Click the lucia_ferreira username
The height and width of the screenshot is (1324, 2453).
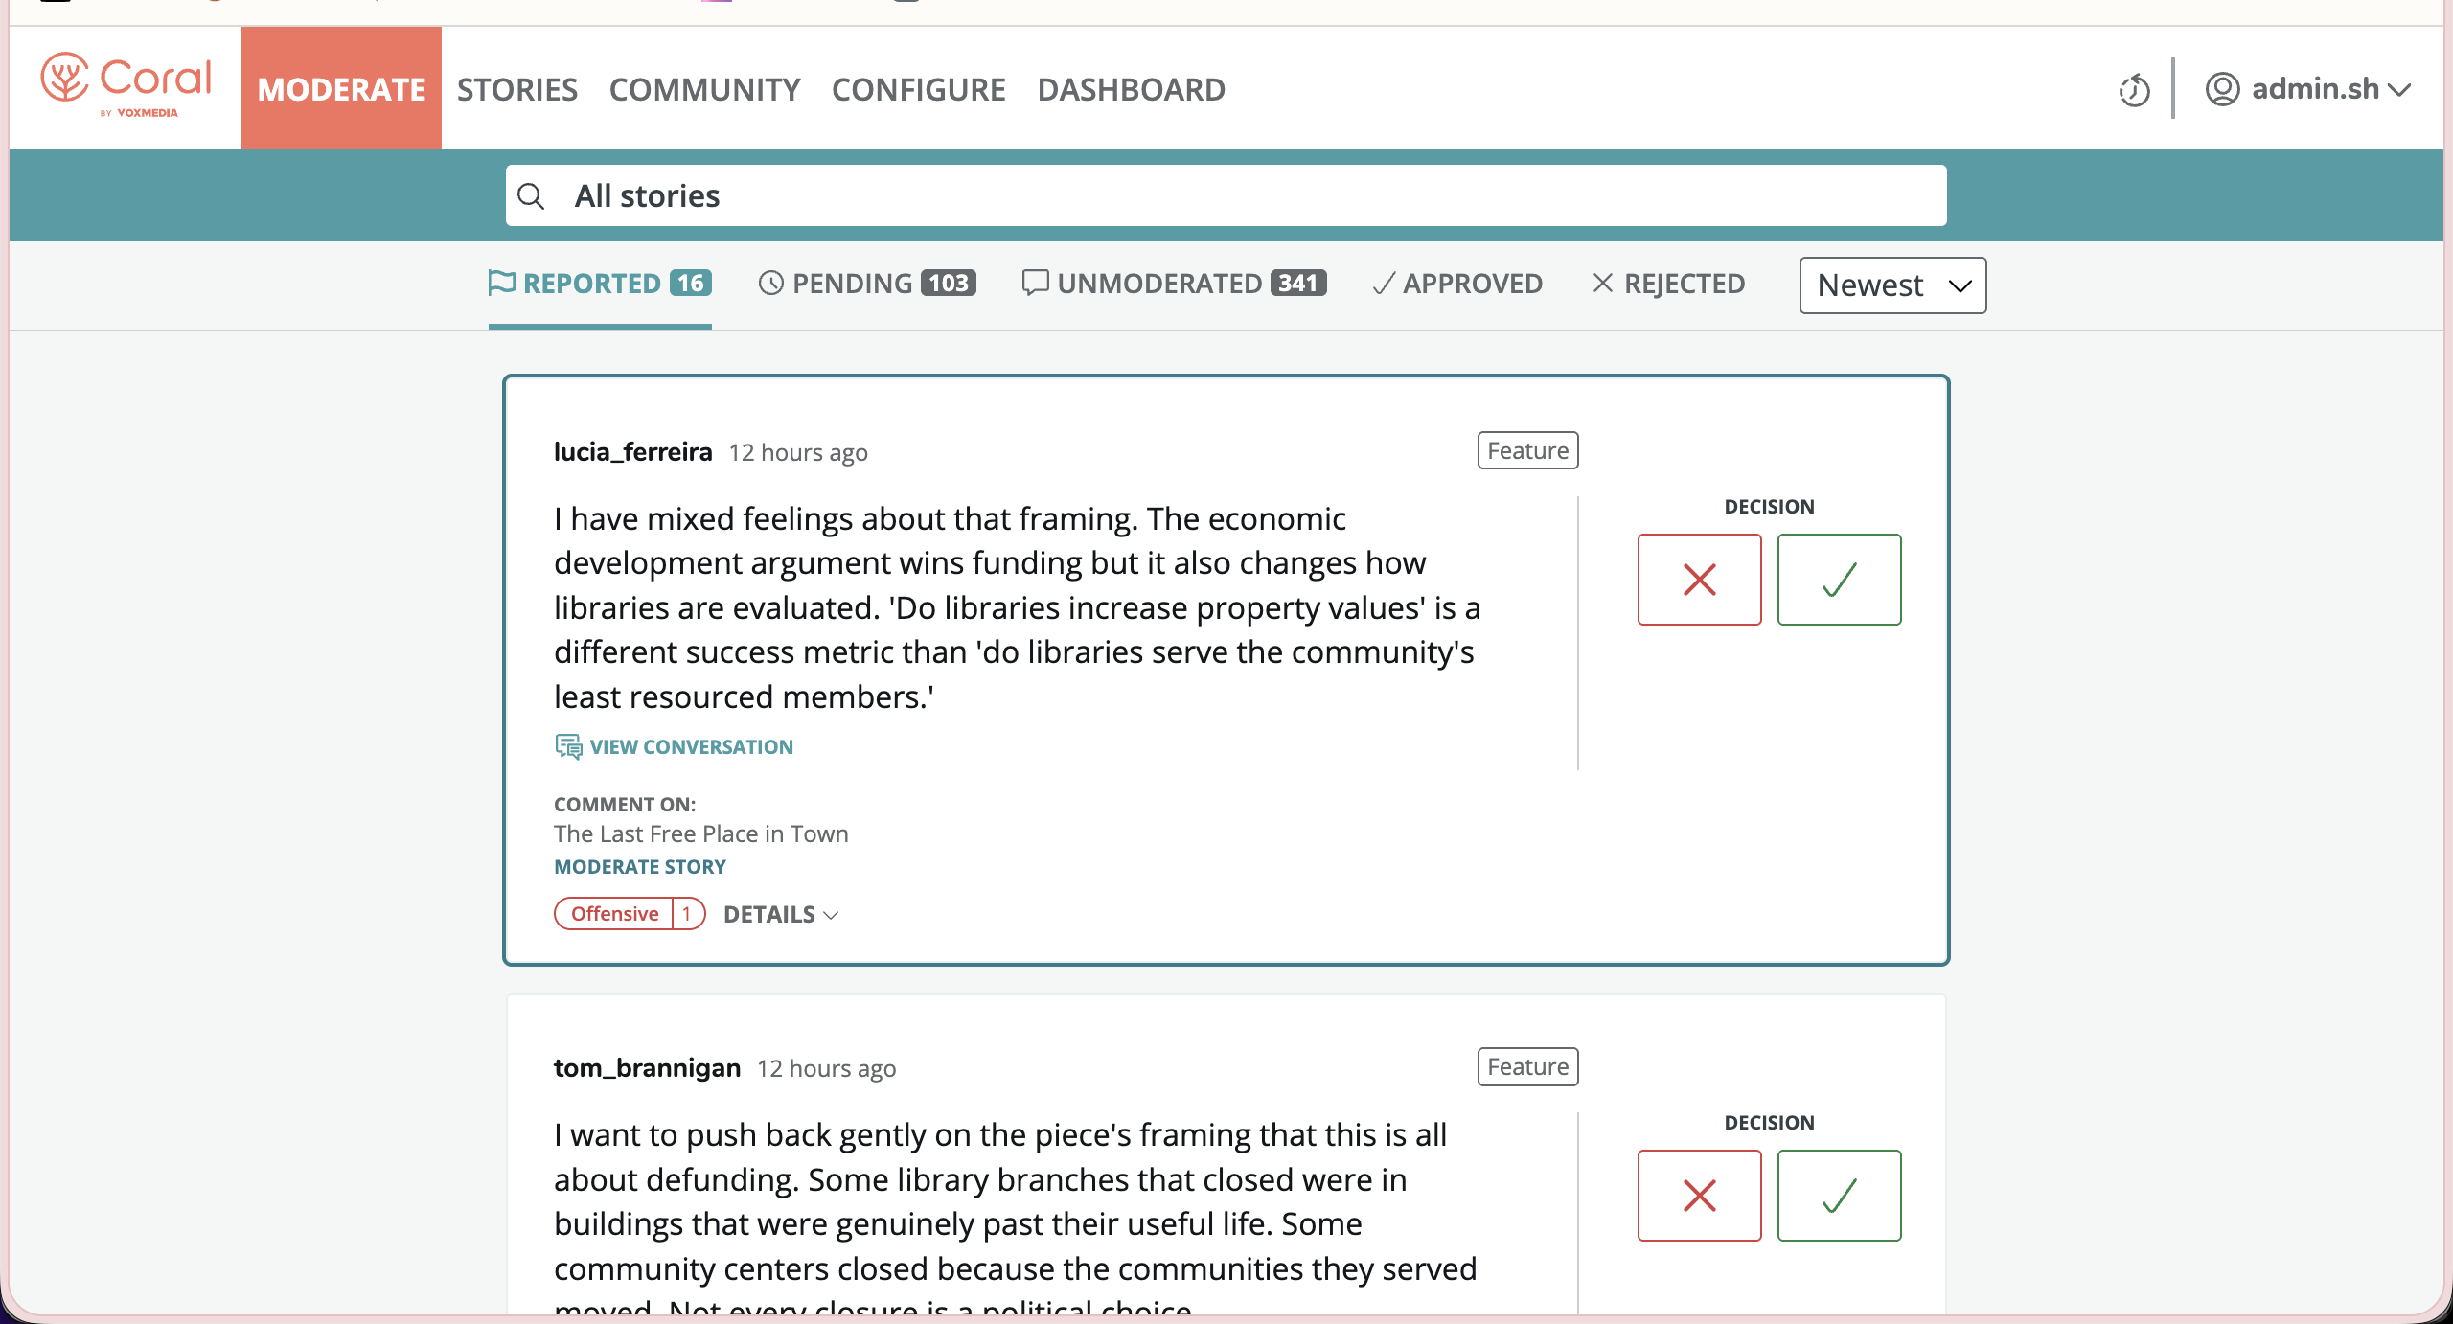click(632, 452)
